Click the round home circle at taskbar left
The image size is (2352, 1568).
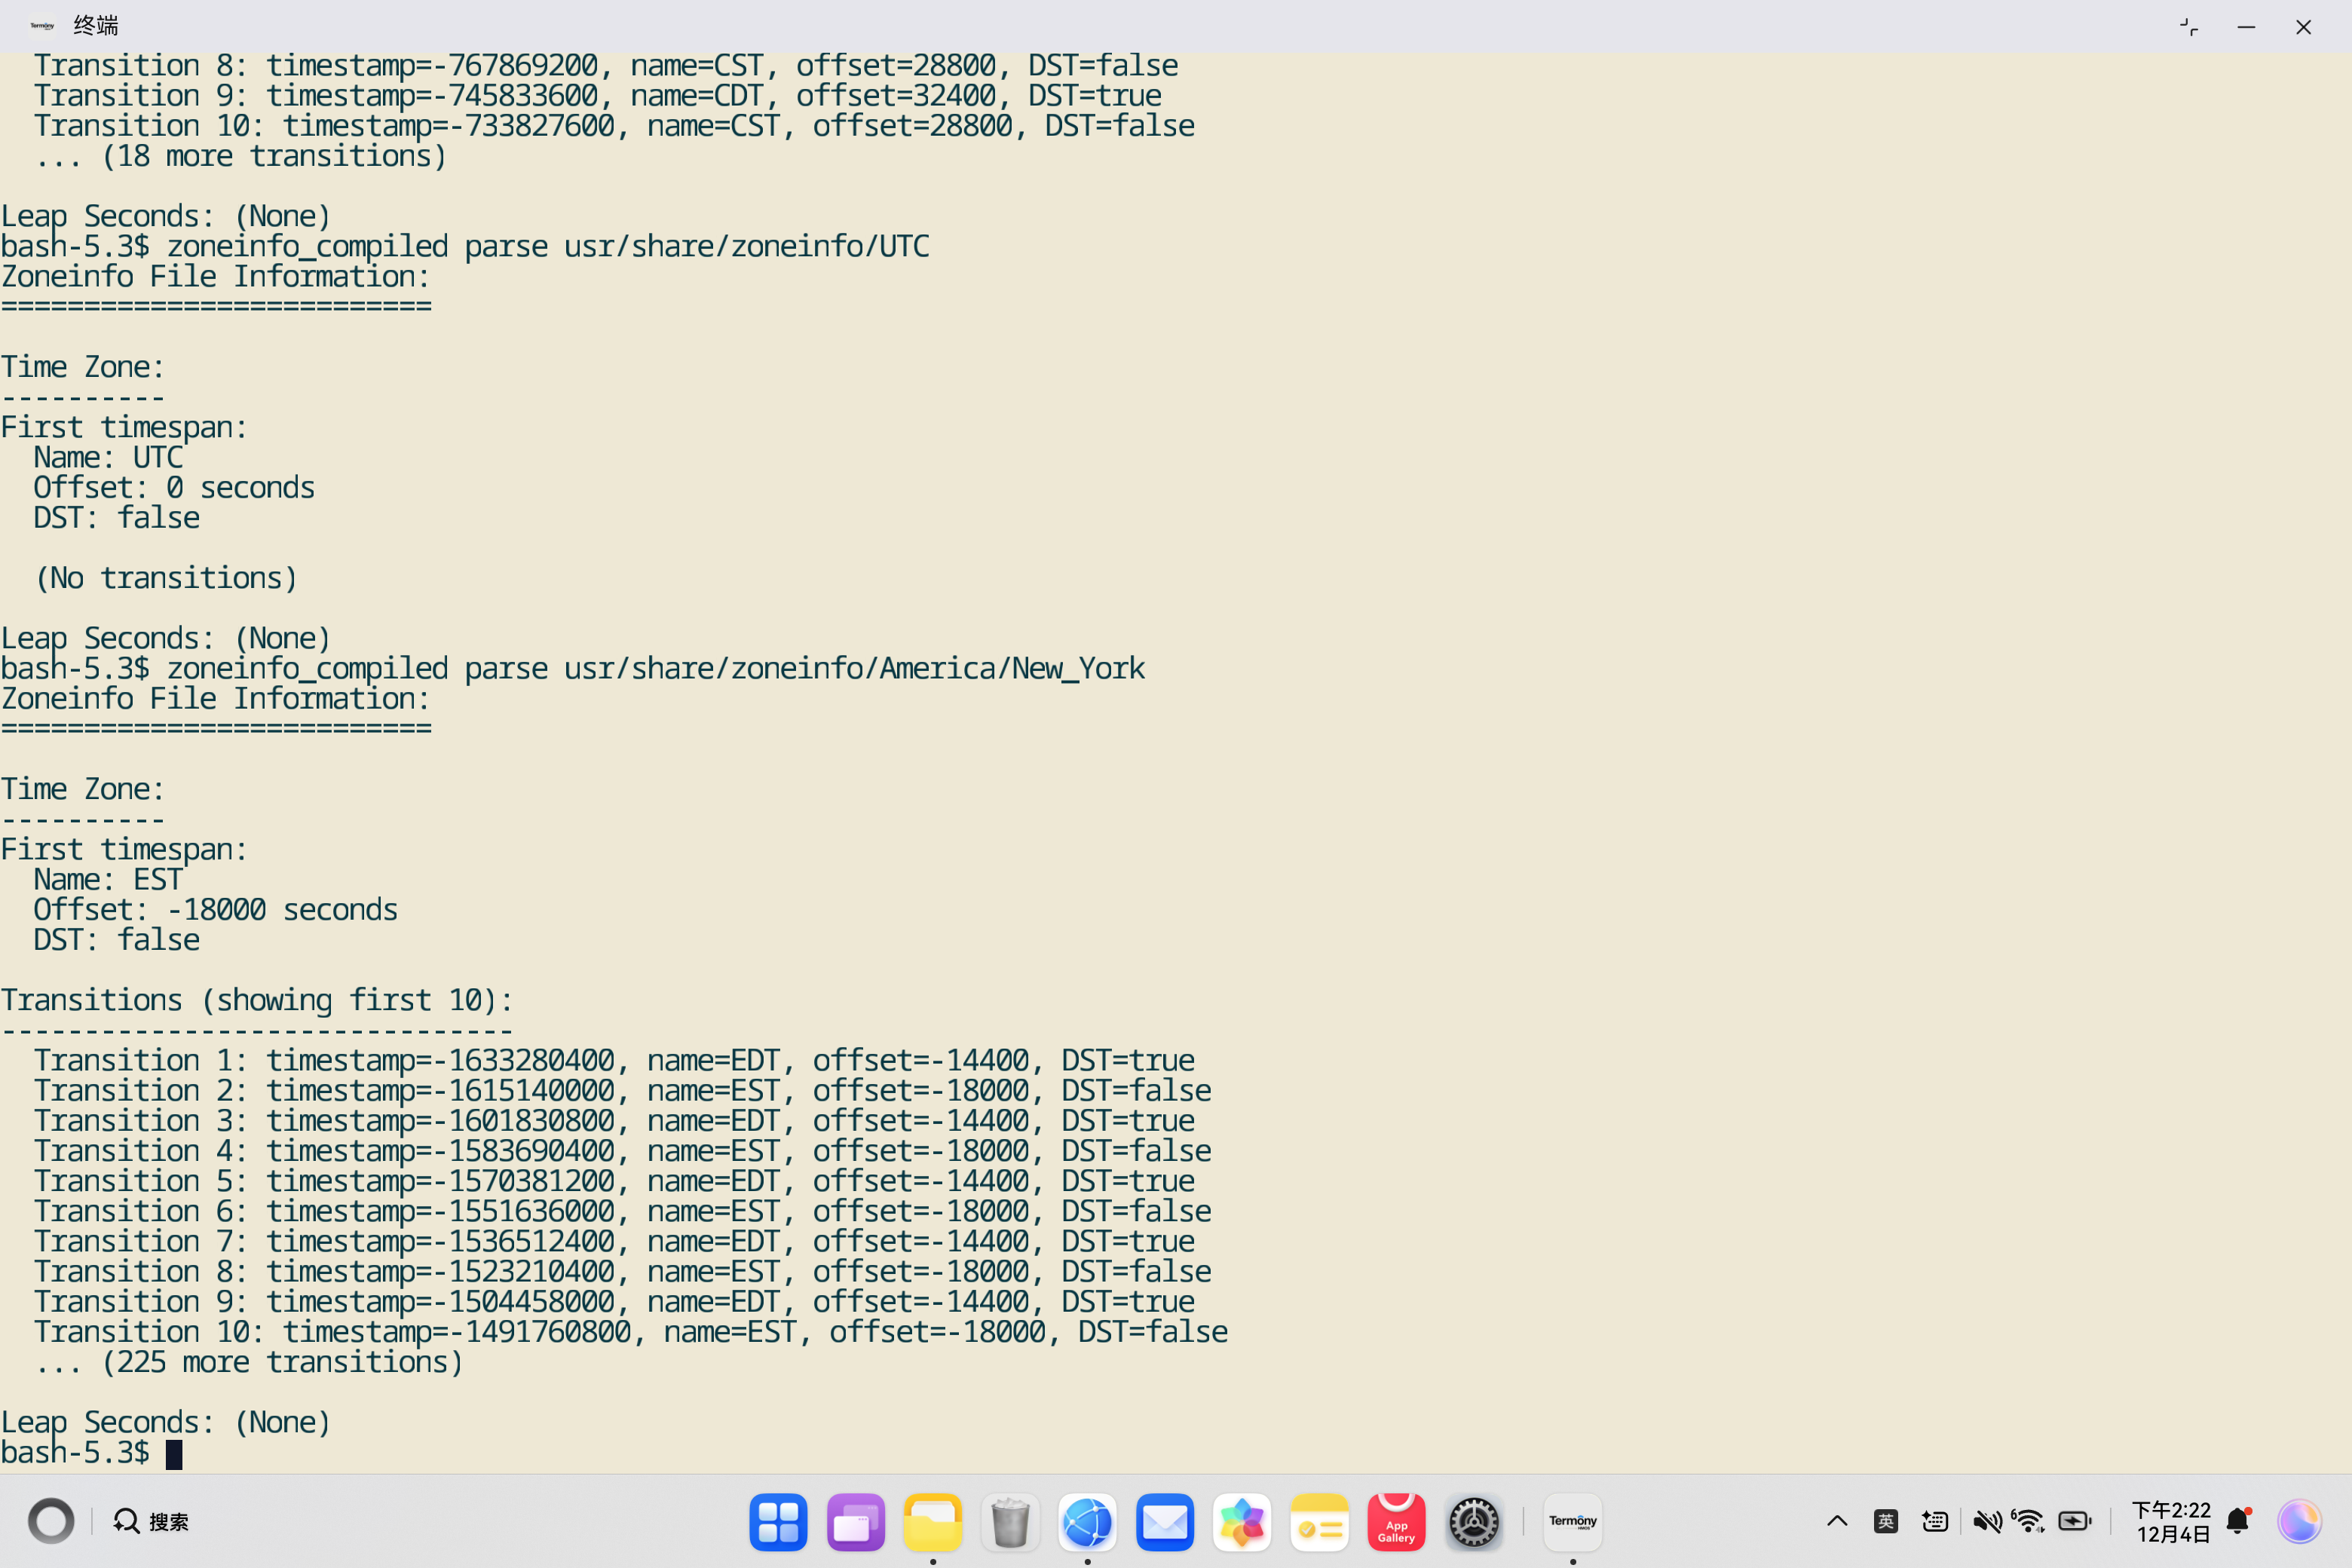pos(51,1522)
